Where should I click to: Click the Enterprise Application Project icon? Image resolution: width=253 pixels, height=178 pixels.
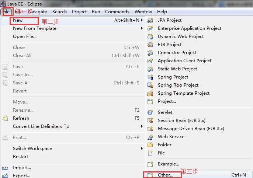click(150, 28)
